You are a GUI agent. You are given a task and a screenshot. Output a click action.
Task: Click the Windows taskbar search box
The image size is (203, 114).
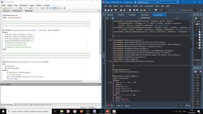29,111
